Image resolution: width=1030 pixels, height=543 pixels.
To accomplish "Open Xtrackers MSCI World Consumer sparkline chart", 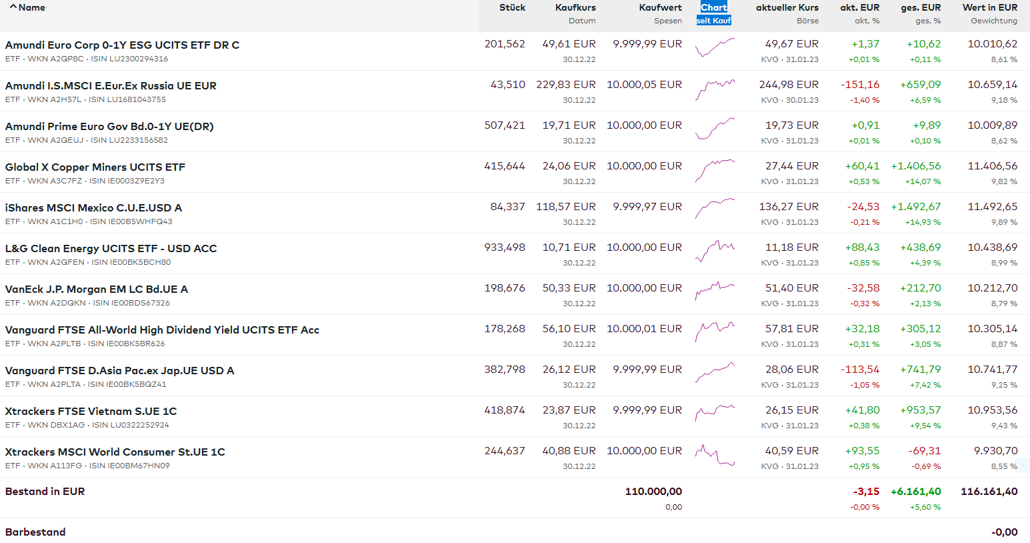I will tap(715, 456).
